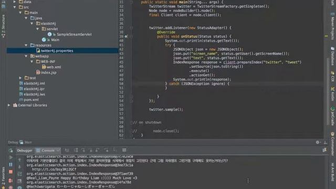Open the Maven Projects tool window
336x189 pixels.
pos(332,26)
